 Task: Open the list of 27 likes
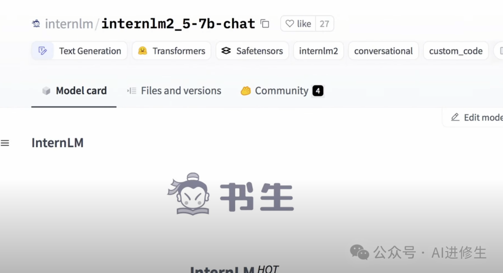(324, 24)
